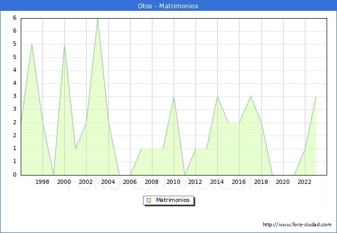Screen dimensions: 337x233
Task: Click the 1997 peak data point
Action: tap(32, 45)
